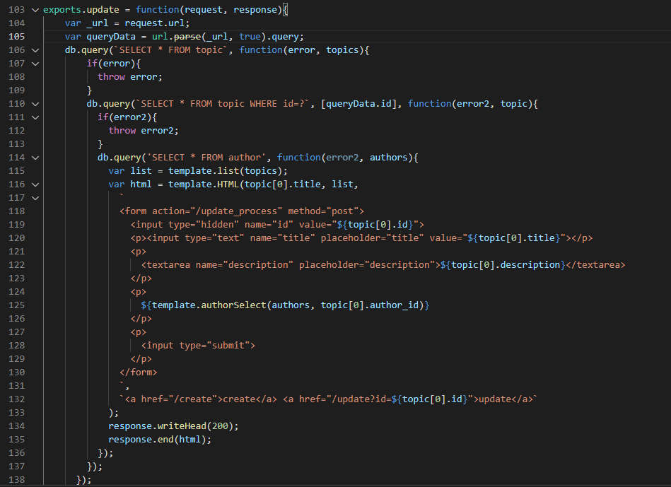Collapse the fold chevron at line 106

coord(35,50)
